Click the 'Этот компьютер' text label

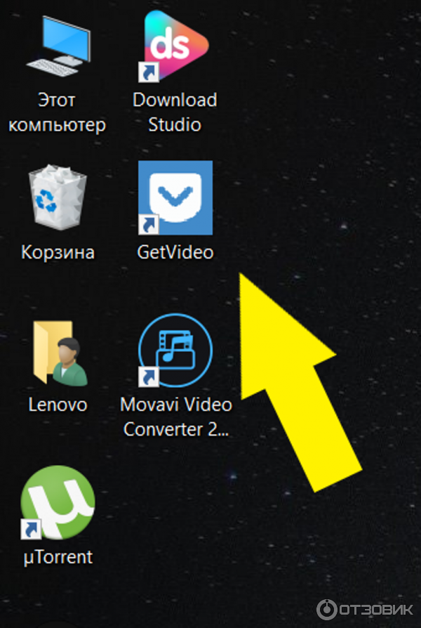(x=58, y=112)
